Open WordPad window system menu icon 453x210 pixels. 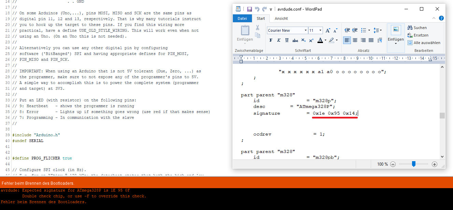point(238,9)
